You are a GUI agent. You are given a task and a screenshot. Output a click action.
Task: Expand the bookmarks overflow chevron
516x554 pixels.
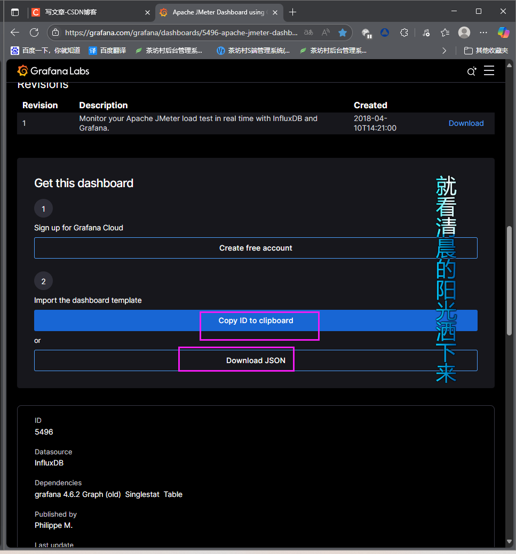pyautogui.click(x=444, y=51)
